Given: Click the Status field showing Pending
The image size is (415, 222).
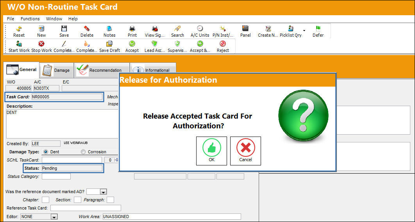Looking at the screenshot, I should click(x=72, y=168).
